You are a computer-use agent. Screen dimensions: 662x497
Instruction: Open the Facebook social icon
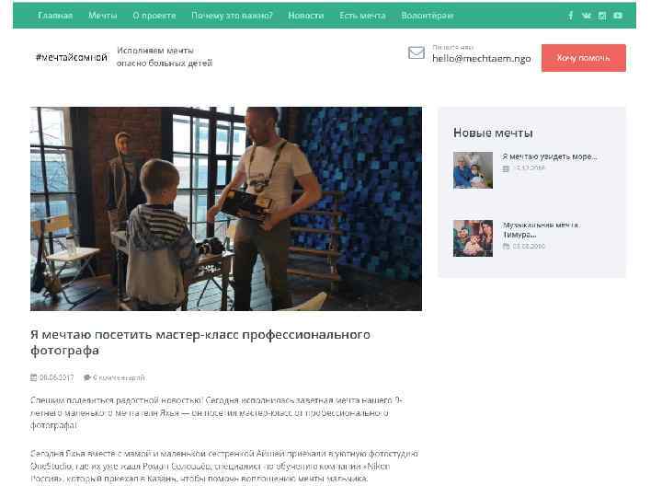coord(570,16)
